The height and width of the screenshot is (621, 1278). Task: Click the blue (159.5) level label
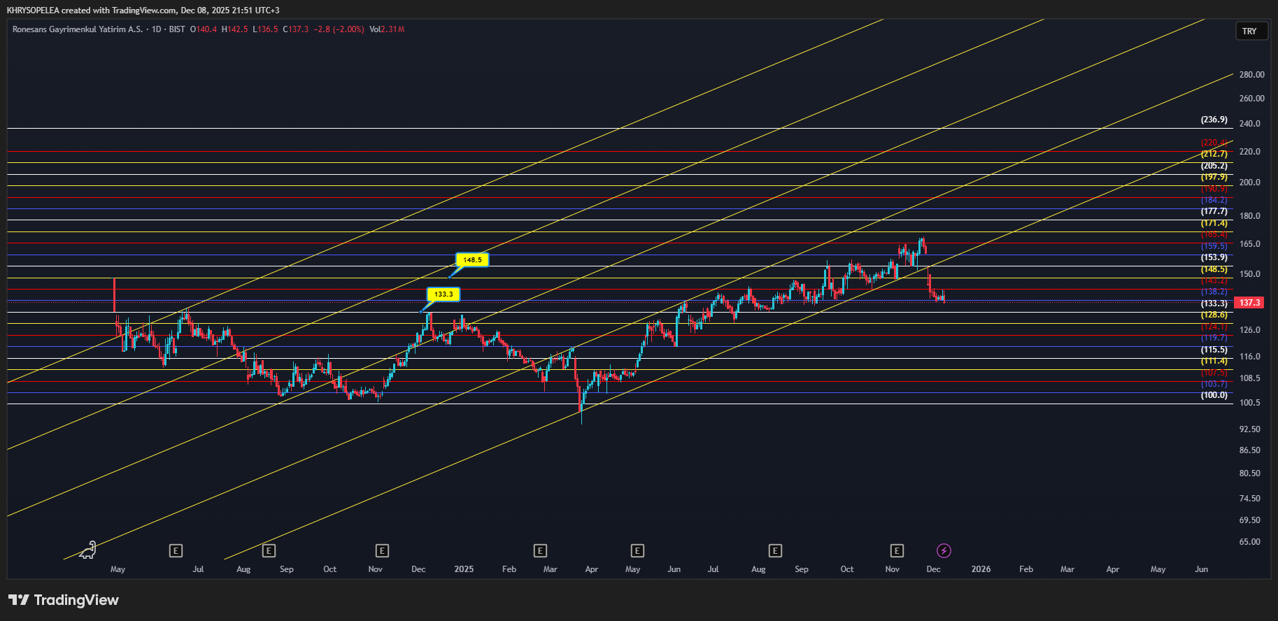1214,246
